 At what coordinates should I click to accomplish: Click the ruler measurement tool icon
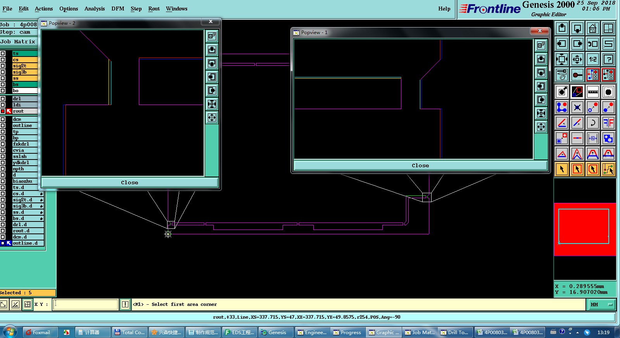593,92
